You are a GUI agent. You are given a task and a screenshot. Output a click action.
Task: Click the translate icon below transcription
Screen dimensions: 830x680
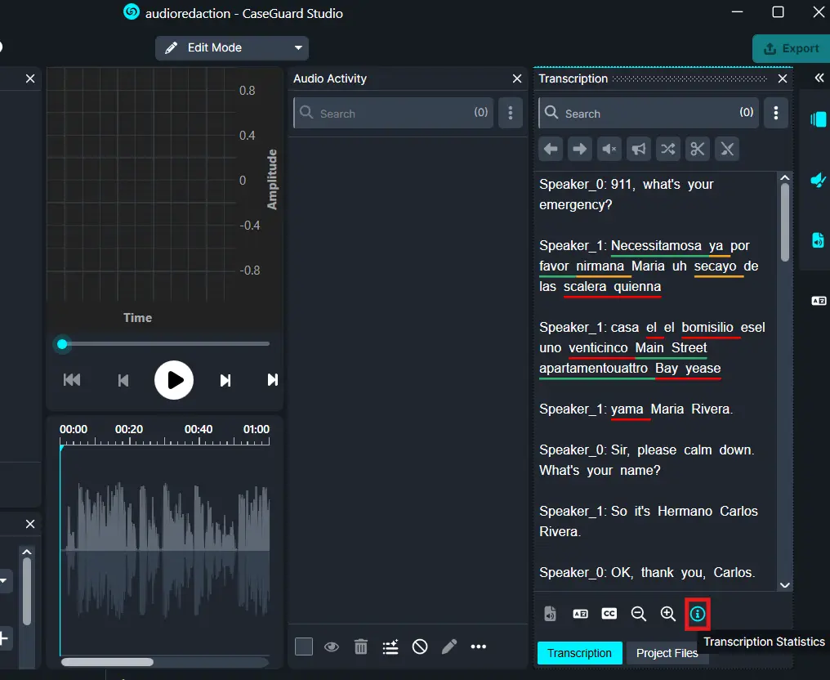[x=580, y=614]
